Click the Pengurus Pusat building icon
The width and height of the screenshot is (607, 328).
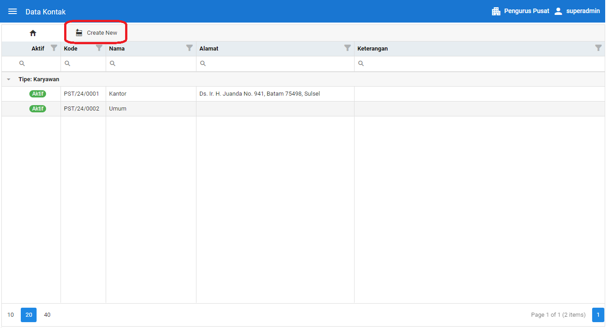click(x=496, y=11)
